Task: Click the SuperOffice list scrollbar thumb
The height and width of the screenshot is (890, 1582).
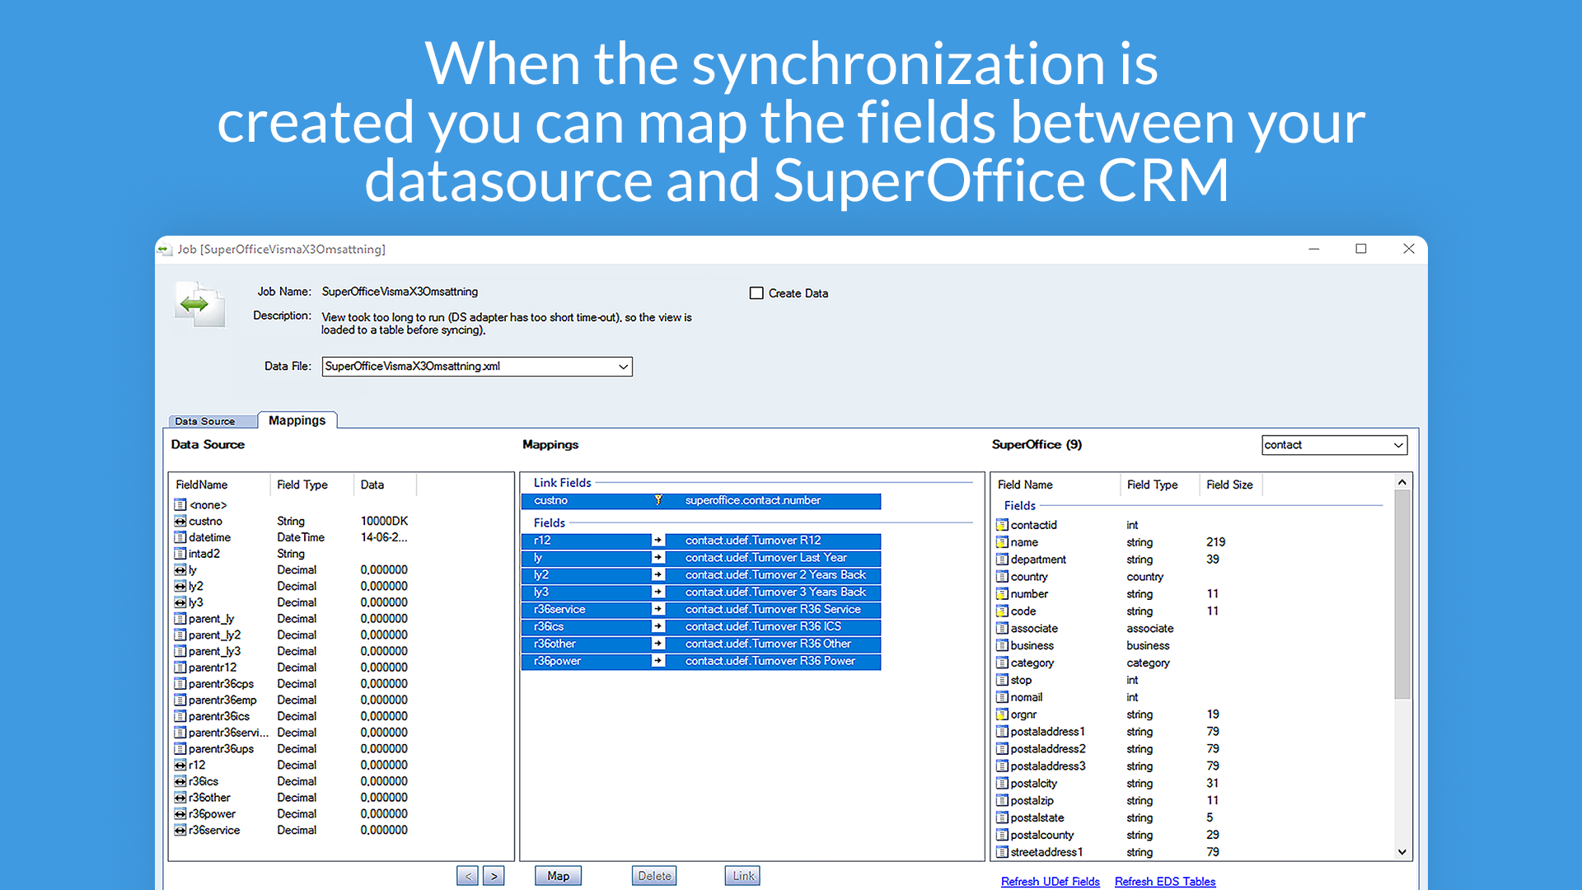Action: tap(1402, 594)
